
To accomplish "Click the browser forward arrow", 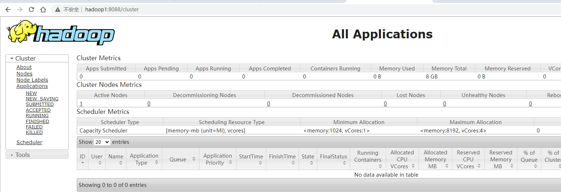I will [x=20, y=9].
